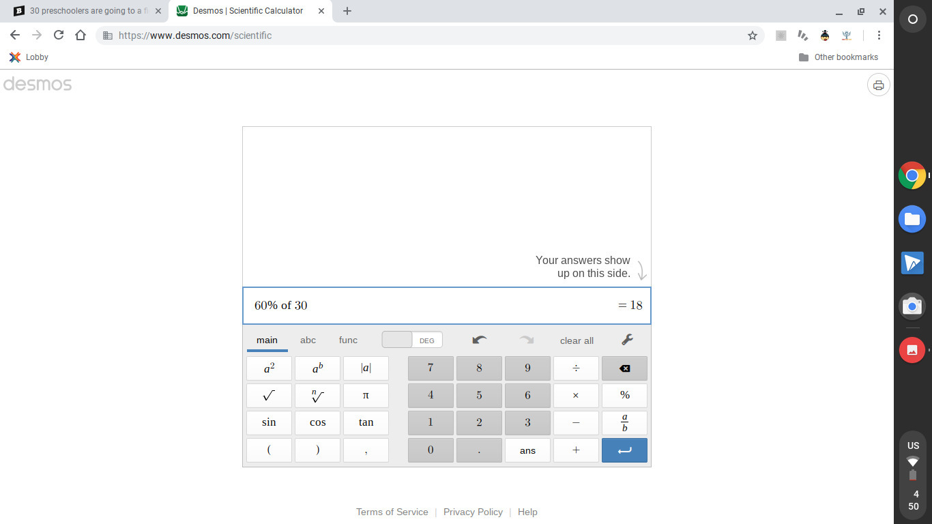Bookmark this page with the star

pyautogui.click(x=753, y=35)
